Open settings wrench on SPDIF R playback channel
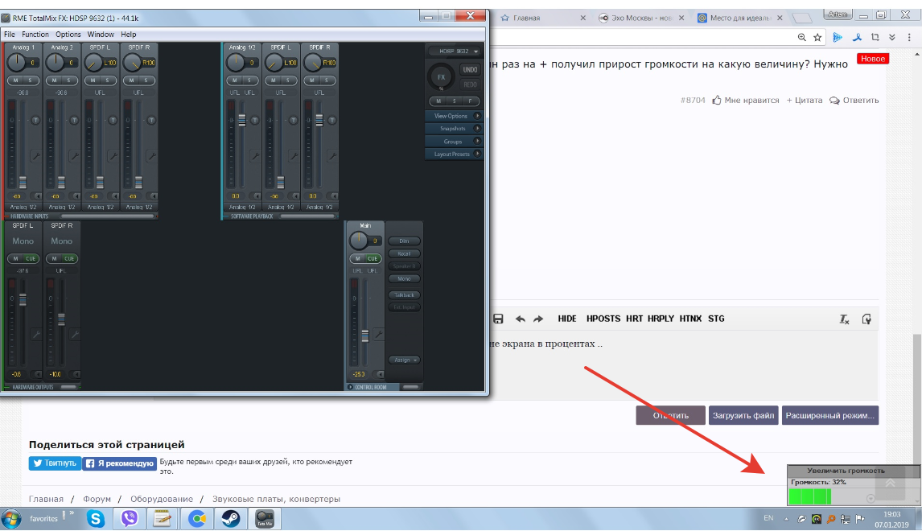922x531 pixels. (x=332, y=156)
